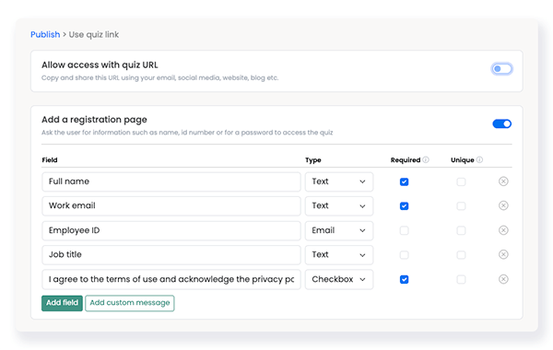This screenshot has height=350, width=553.
Task: Edit the Job title field input
Action: point(171,255)
